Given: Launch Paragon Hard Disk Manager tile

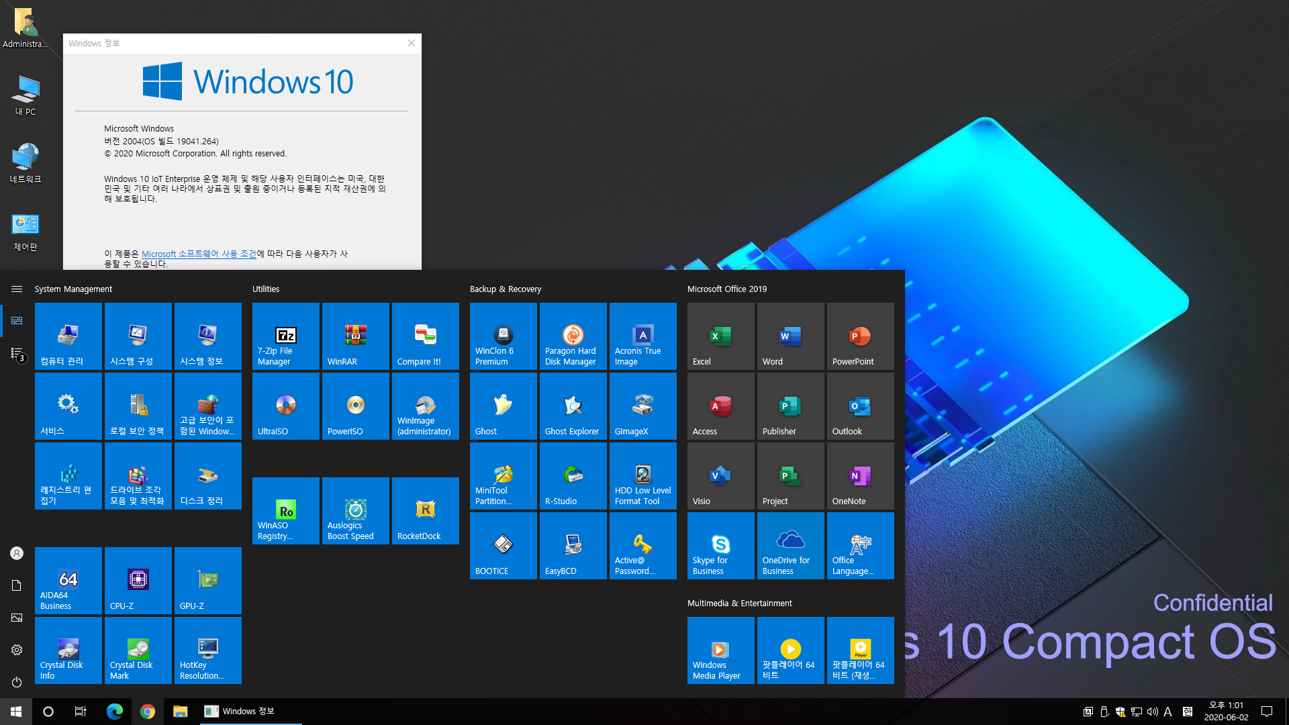Looking at the screenshot, I should pyautogui.click(x=573, y=336).
